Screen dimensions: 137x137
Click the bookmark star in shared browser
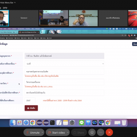pos(125,35)
